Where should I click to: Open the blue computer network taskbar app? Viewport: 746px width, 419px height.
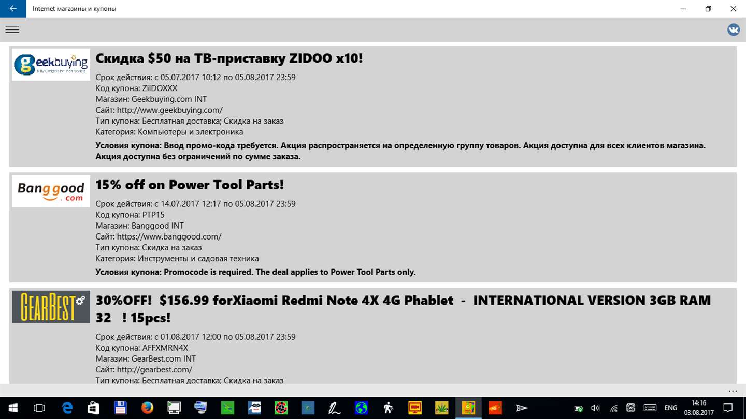200,408
